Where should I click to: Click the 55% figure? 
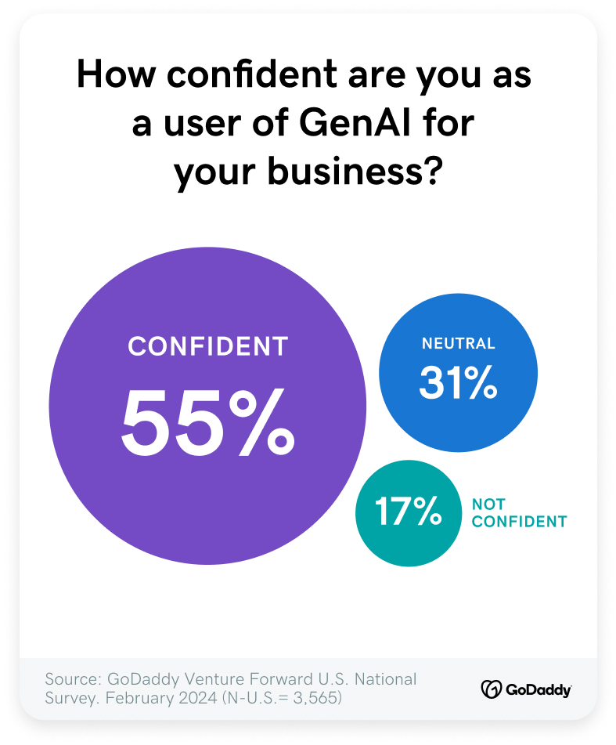208,422
